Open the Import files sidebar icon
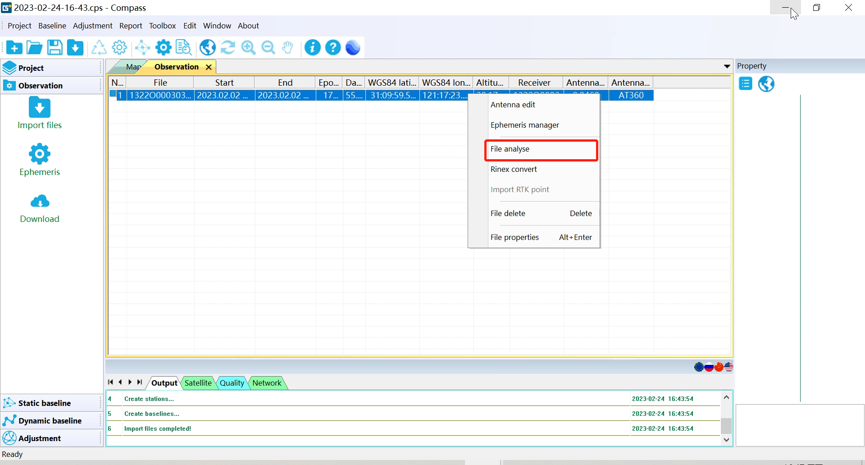This screenshot has height=465, width=865. pyautogui.click(x=40, y=108)
